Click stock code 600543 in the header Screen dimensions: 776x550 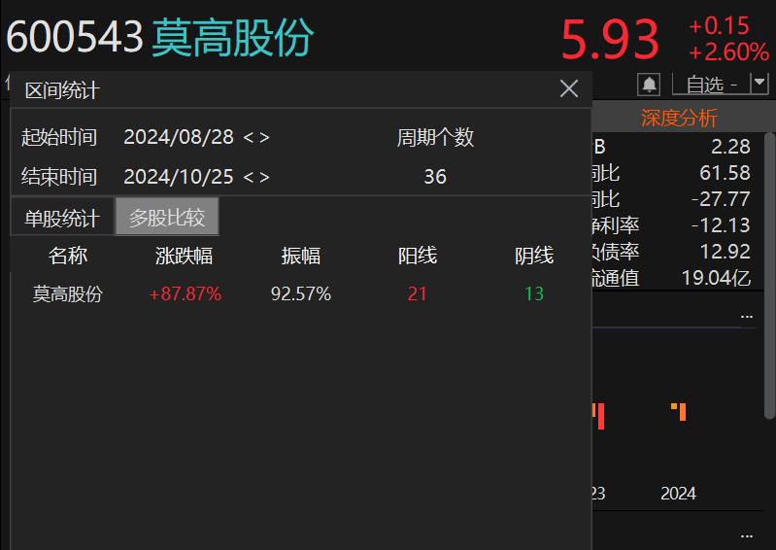coord(75,37)
